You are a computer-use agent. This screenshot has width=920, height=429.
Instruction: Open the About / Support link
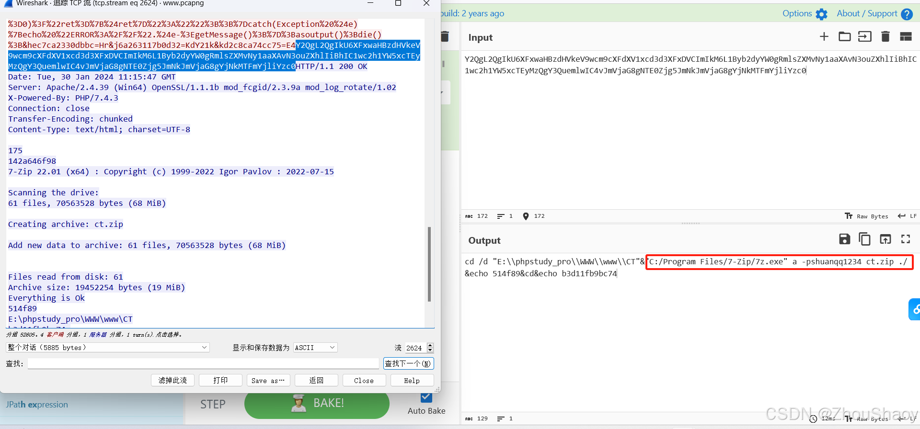pos(867,13)
